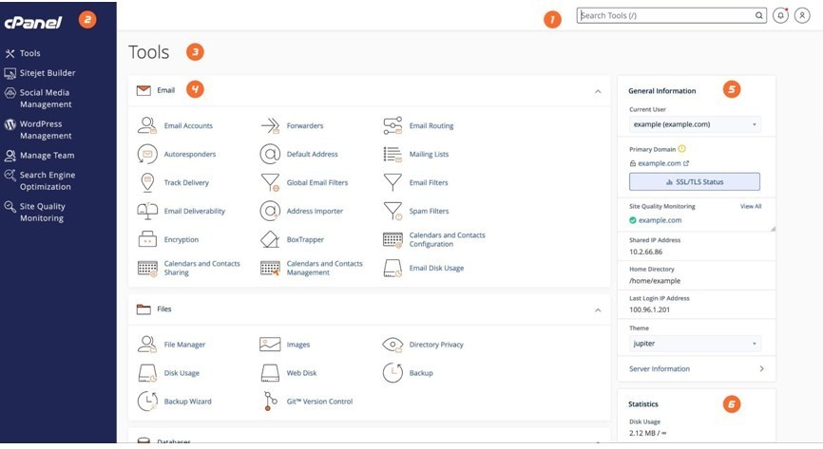Click the Address Importer icon
This screenshot has width=823, height=449.
(270, 211)
